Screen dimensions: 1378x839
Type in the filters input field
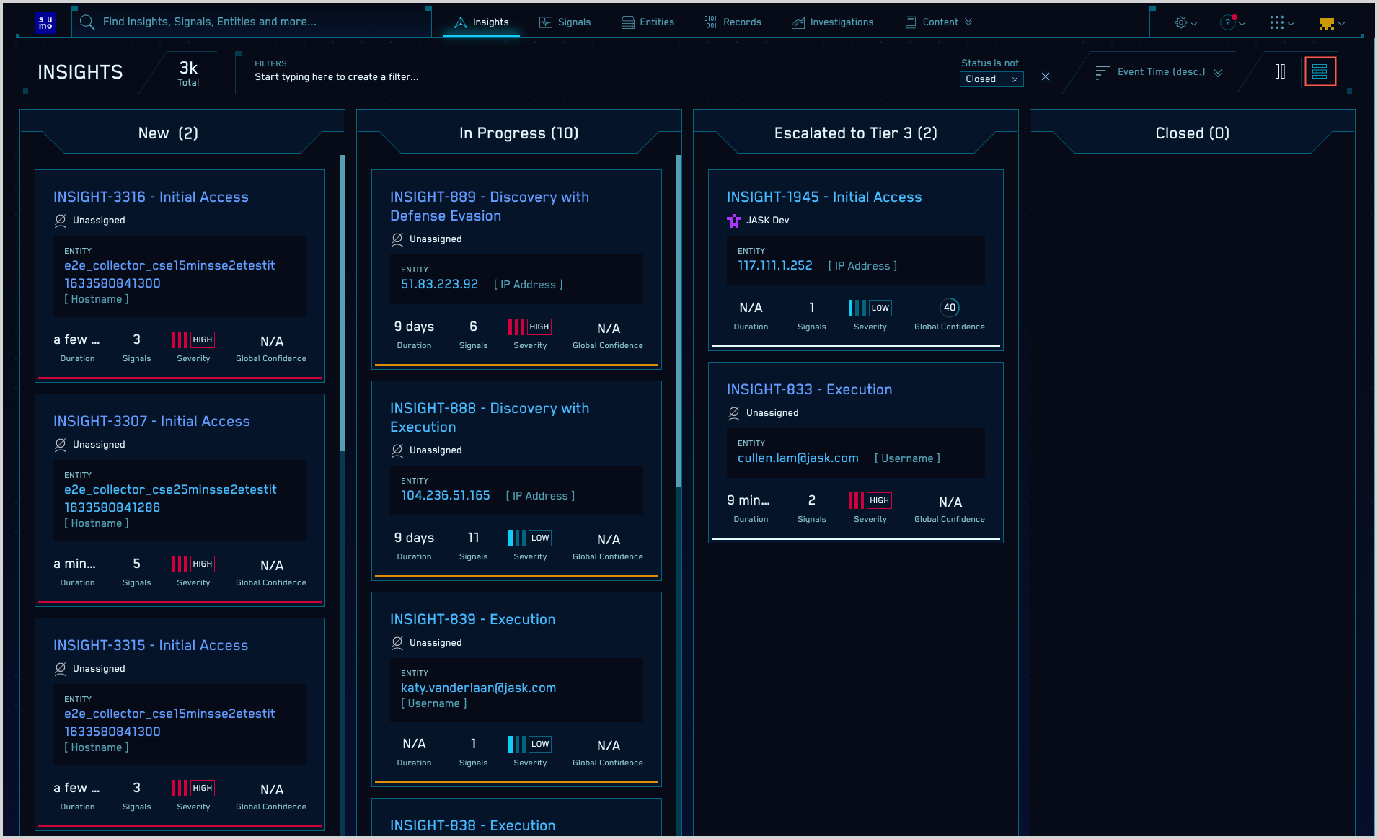[433, 77]
